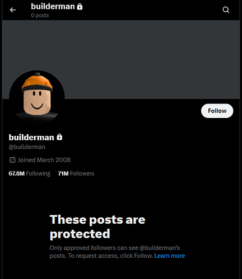This screenshot has height=279, width=242.
Task: Select the @builderman handle under the name
Action: pos(27,147)
